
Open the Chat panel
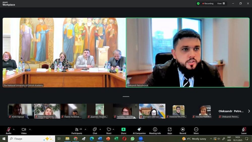95,131
